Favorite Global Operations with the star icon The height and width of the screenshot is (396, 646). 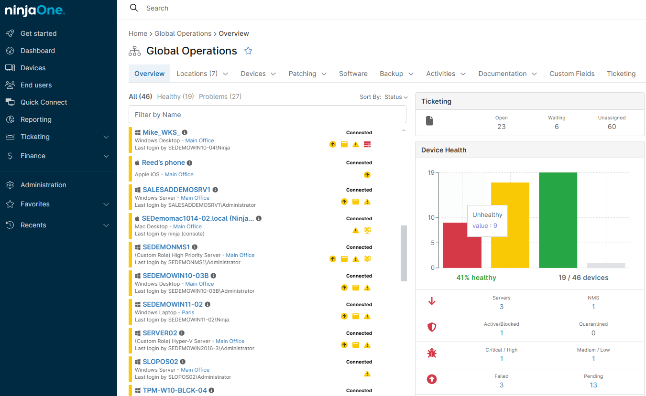point(248,51)
